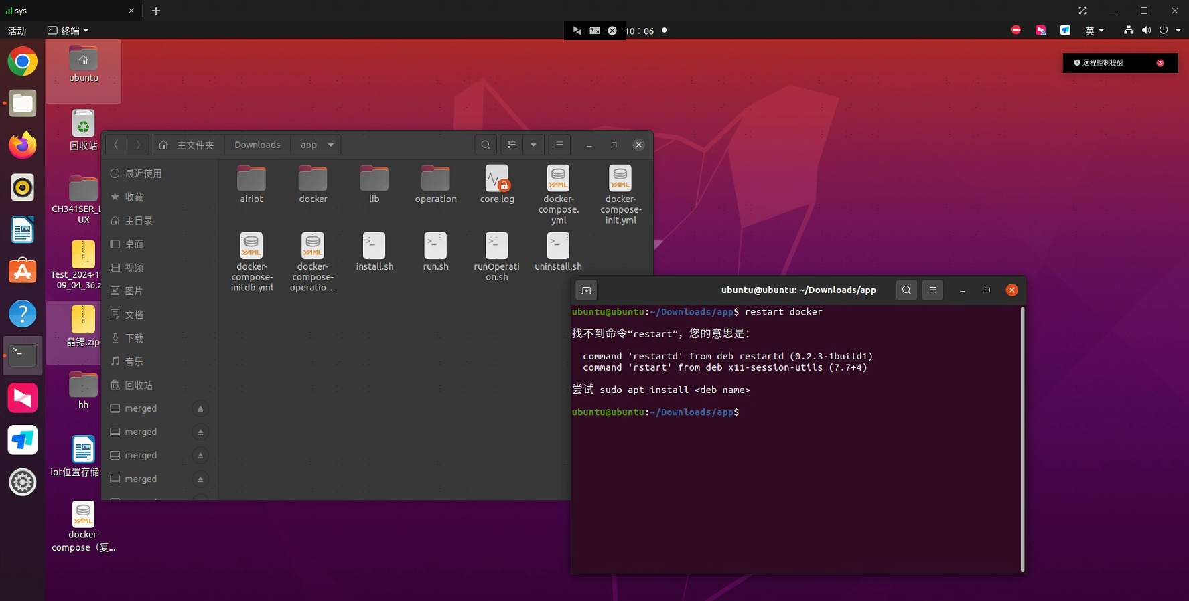Open the 终端 application menu
The image size is (1189, 601).
click(x=68, y=31)
